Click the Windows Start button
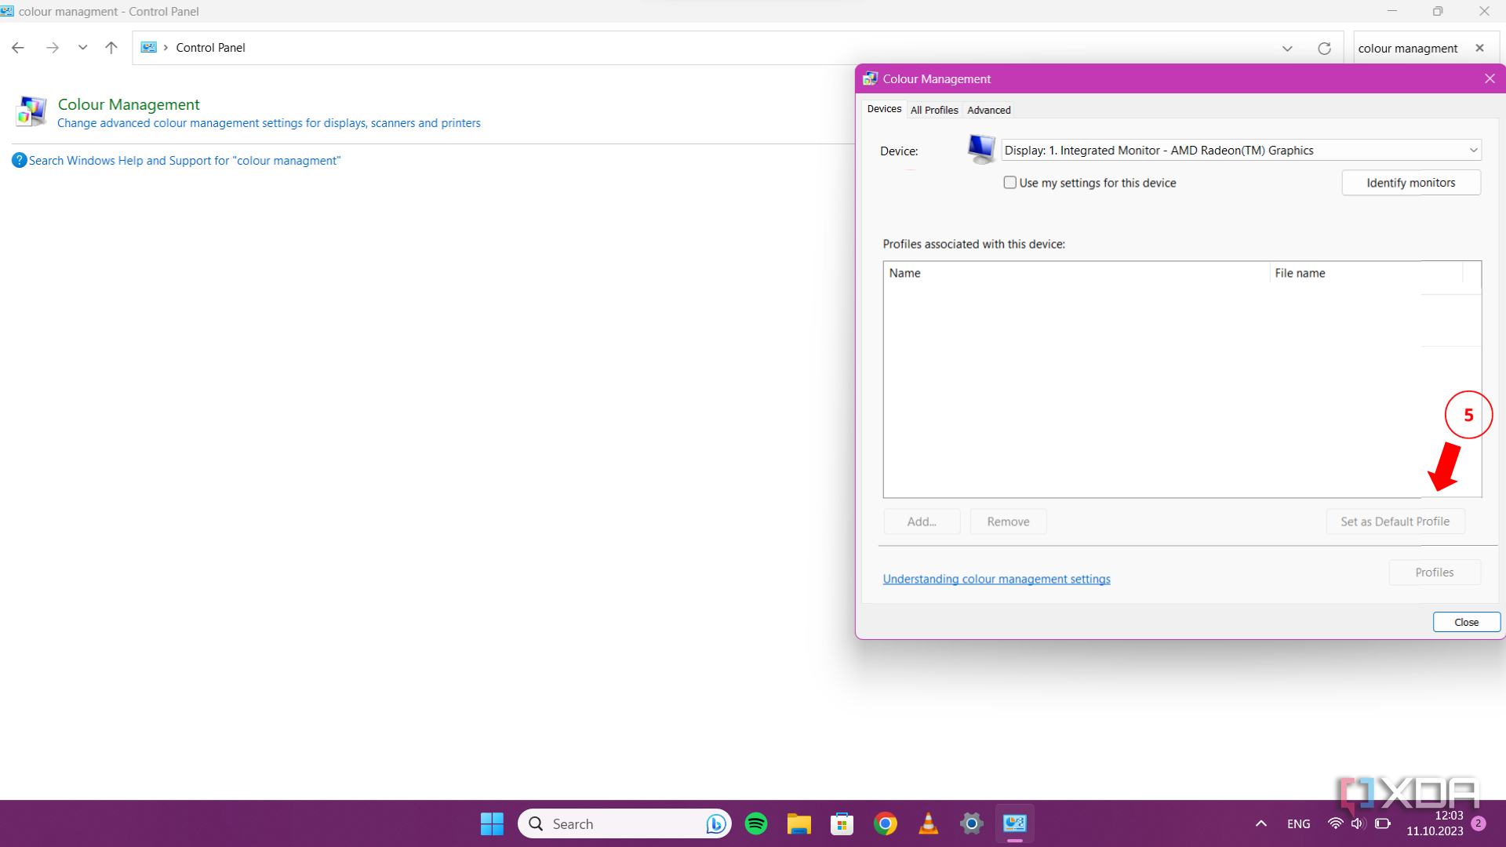Viewport: 1506px width, 847px height. [492, 823]
